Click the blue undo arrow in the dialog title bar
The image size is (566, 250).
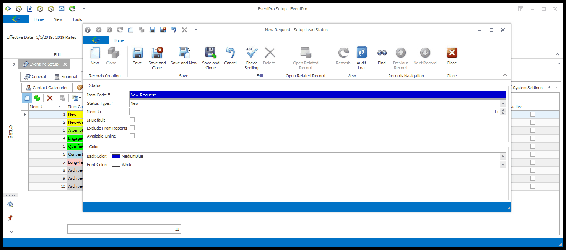coord(173,30)
